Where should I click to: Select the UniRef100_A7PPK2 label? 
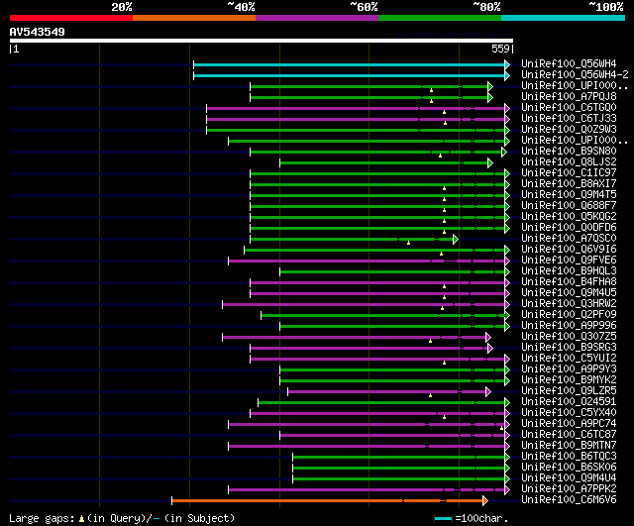(569, 489)
